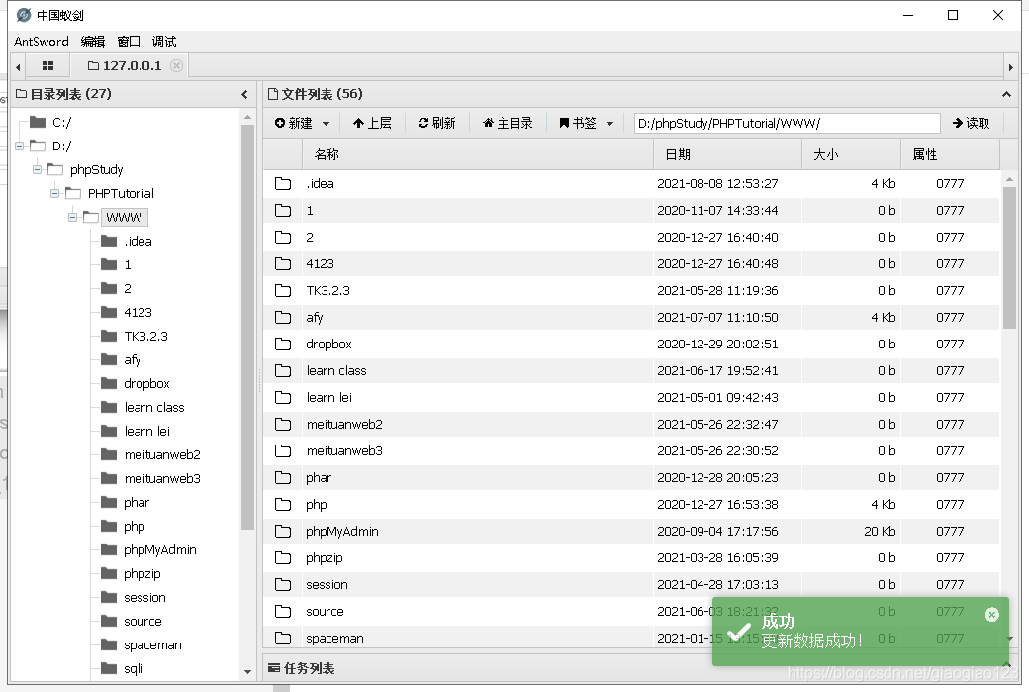Open the 调试 menu
This screenshot has height=692, width=1029.
point(164,42)
